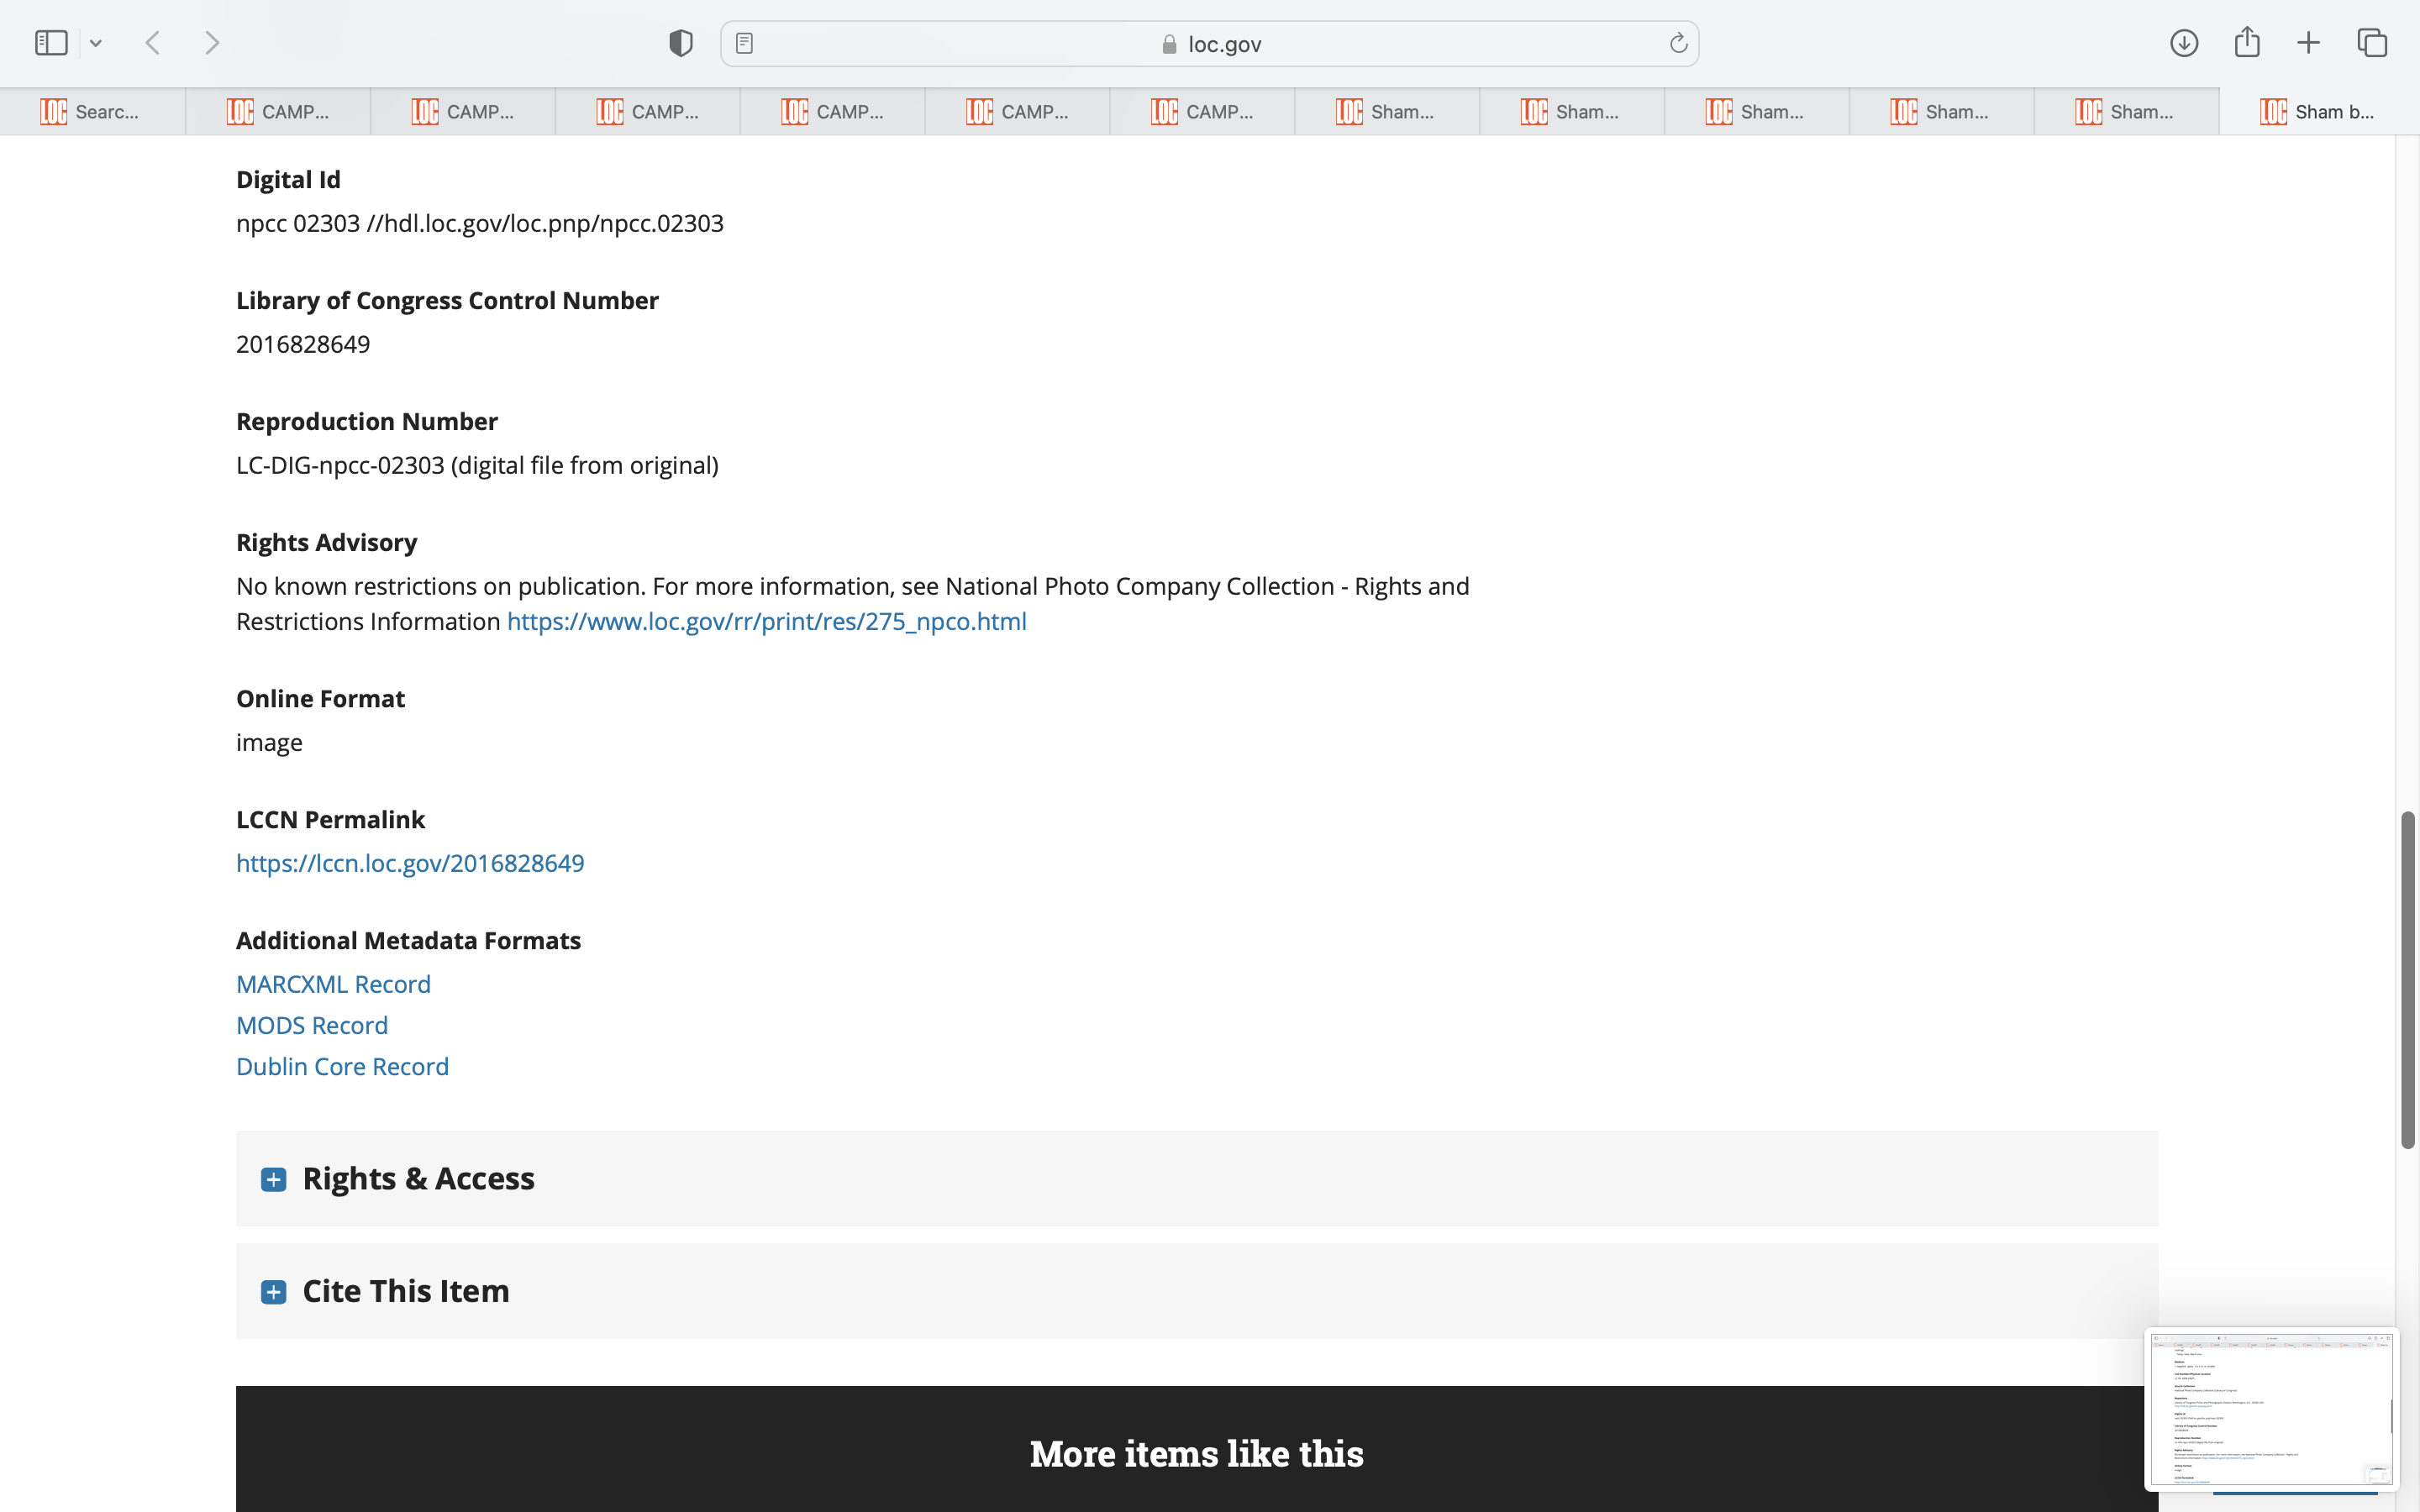Image resolution: width=2420 pixels, height=1512 pixels.
Task: Click the page's vertical scrollbar thumb
Action: coord(2408,980)
